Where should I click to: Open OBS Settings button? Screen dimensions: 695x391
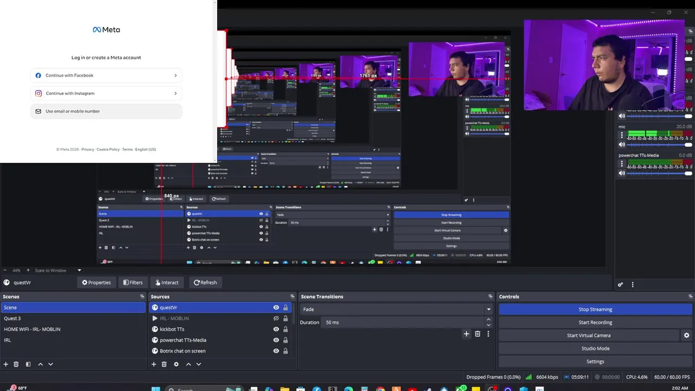(x=595, y=362)
